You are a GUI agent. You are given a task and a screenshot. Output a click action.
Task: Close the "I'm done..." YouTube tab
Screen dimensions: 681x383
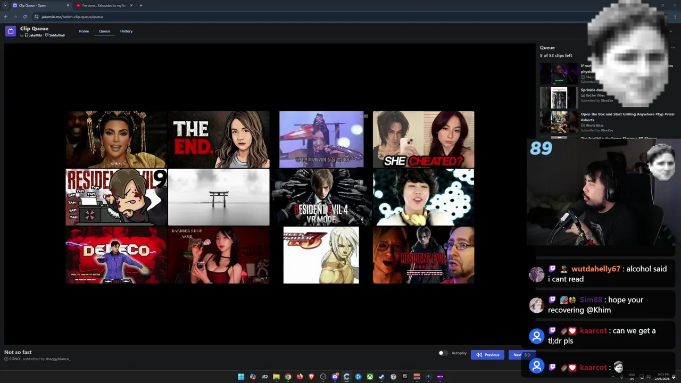(x=131, y=5)
